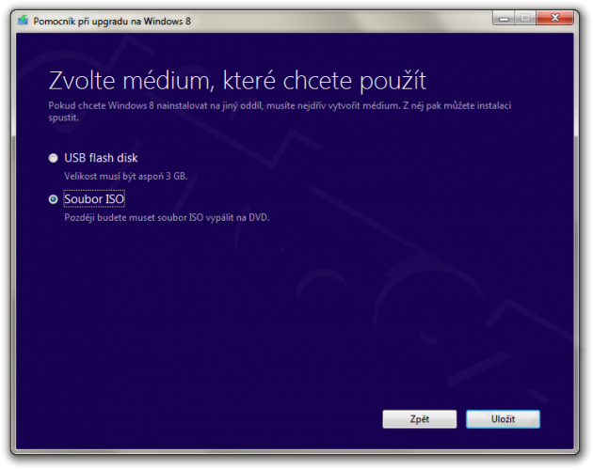
Task: Click the heading 'Zvolte médium, které chcete použít'
Action: tap(237, 81)
